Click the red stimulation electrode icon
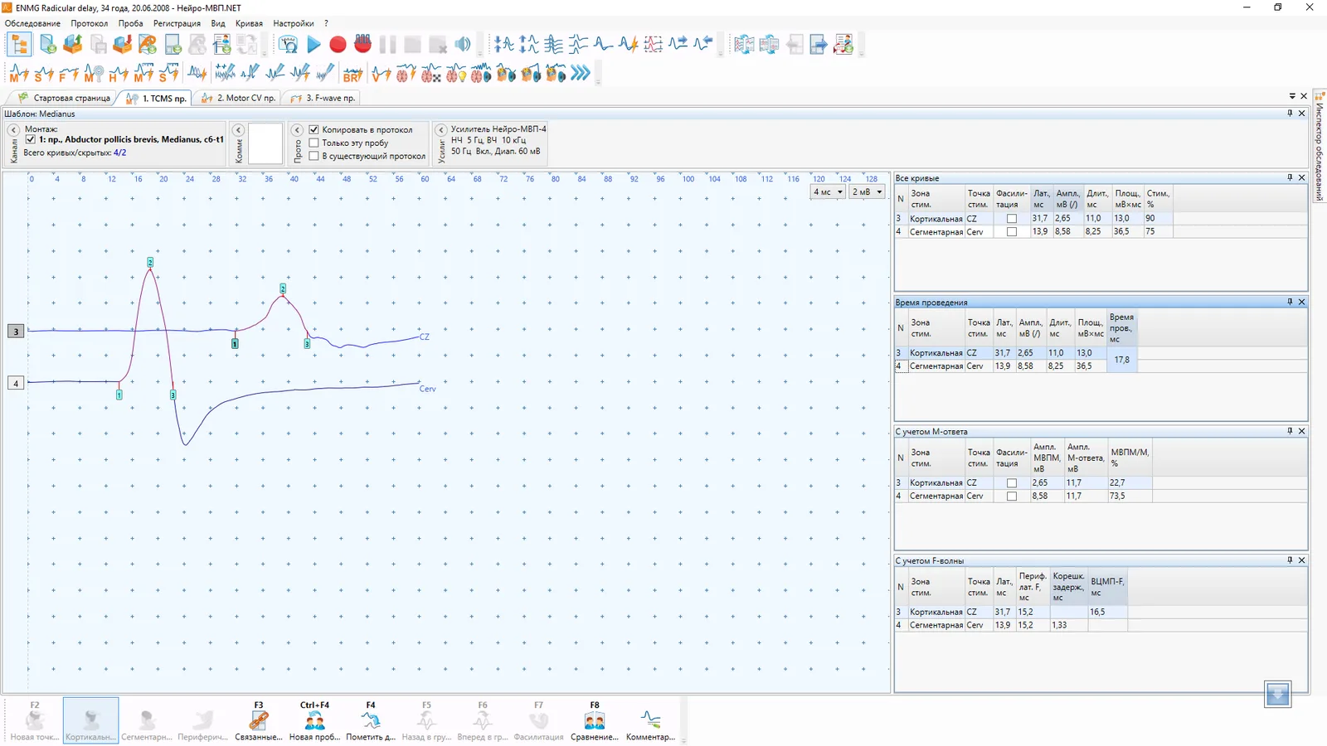The height and width of the screenshot is (746, 1327). (x=362, y=45)
